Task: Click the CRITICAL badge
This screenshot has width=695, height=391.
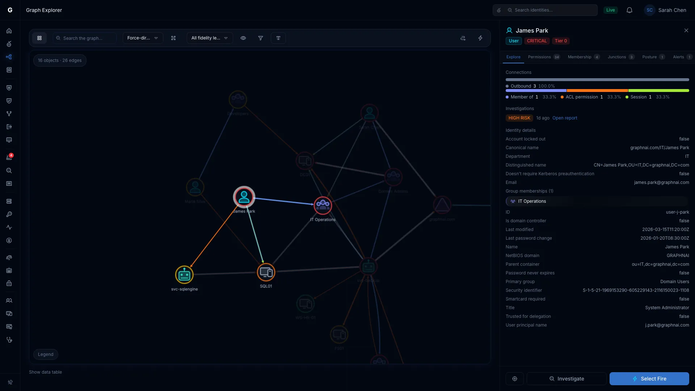Action: pyautogui.click(x=537, y=41)
